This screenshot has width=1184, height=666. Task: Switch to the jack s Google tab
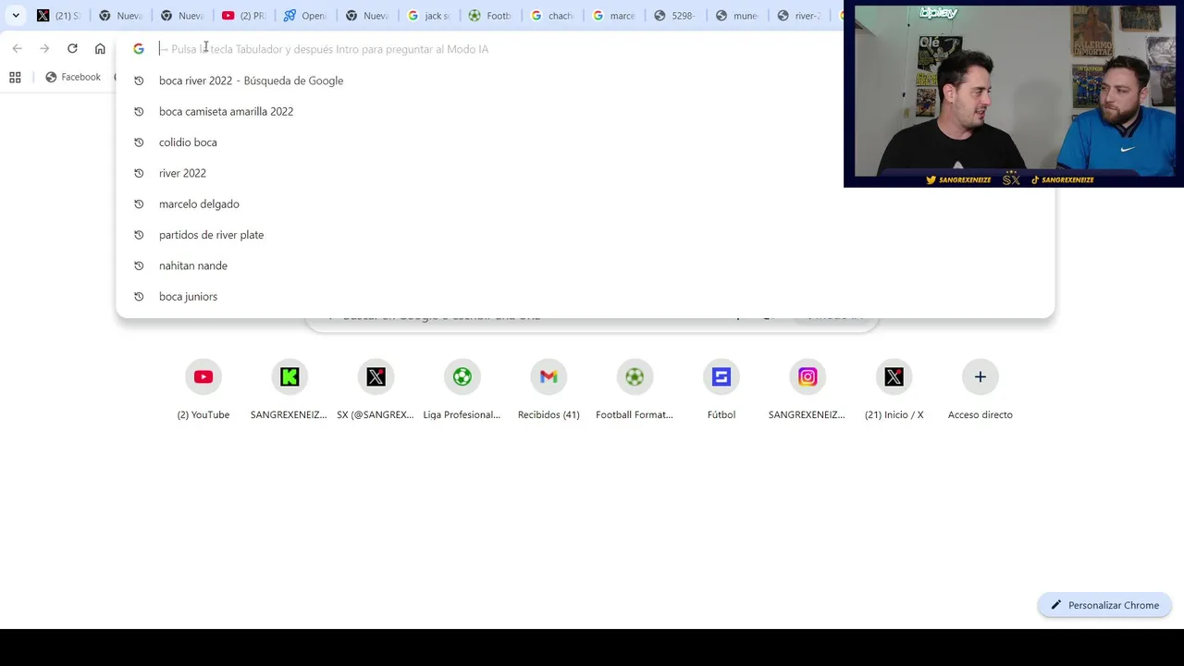click(428, 16)
